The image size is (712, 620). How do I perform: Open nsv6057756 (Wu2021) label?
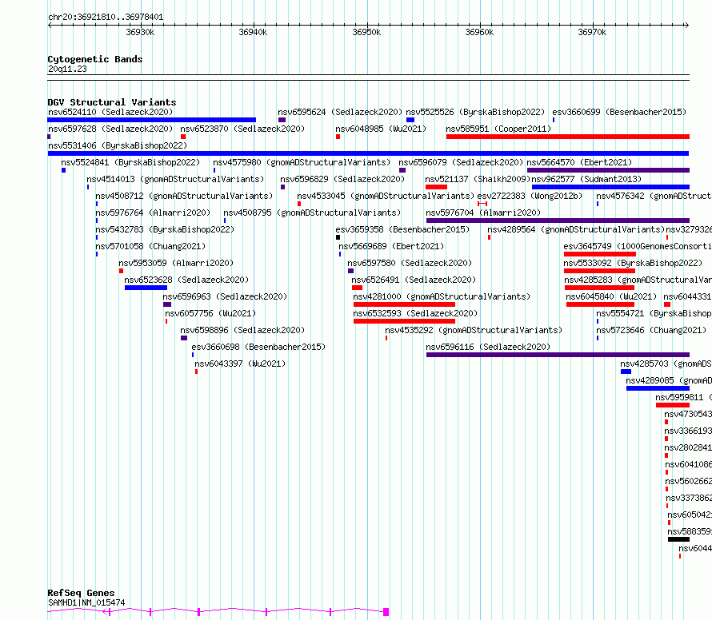[210, 313]
